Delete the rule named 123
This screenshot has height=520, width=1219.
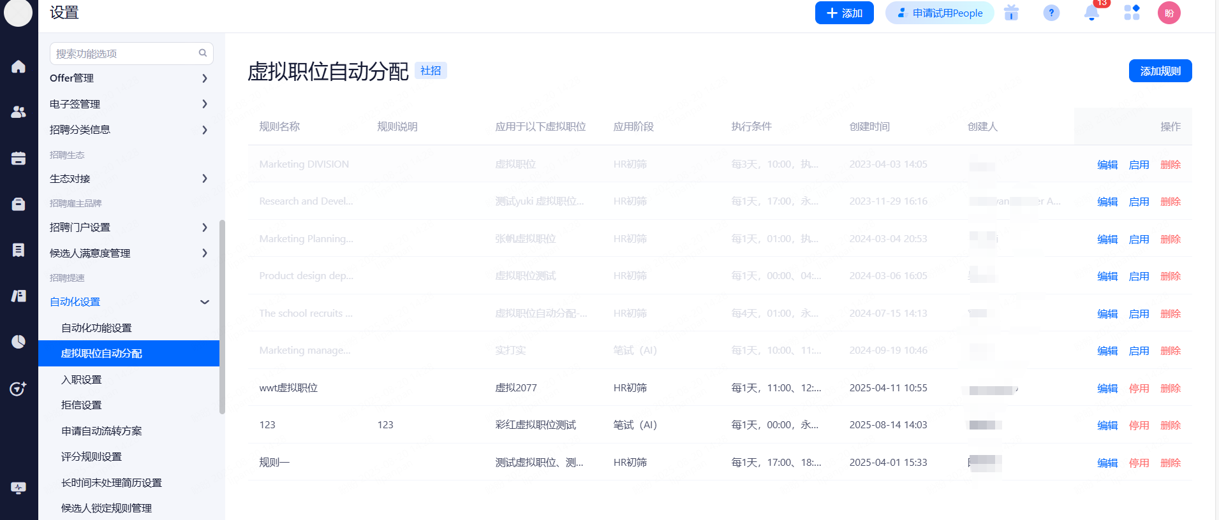[x=1170, y=425]
